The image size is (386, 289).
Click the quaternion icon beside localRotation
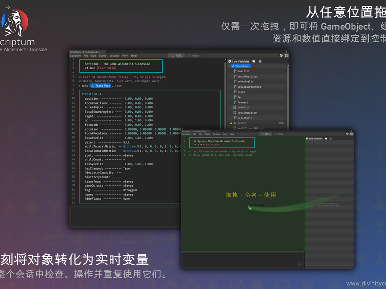pyautogui.click(x=235, y=113)
